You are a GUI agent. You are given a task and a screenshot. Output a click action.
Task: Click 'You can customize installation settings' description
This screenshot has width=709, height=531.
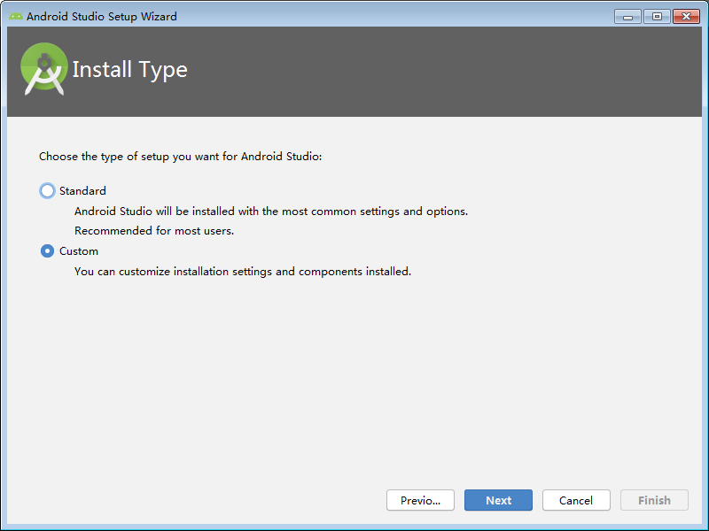point(243,272)
